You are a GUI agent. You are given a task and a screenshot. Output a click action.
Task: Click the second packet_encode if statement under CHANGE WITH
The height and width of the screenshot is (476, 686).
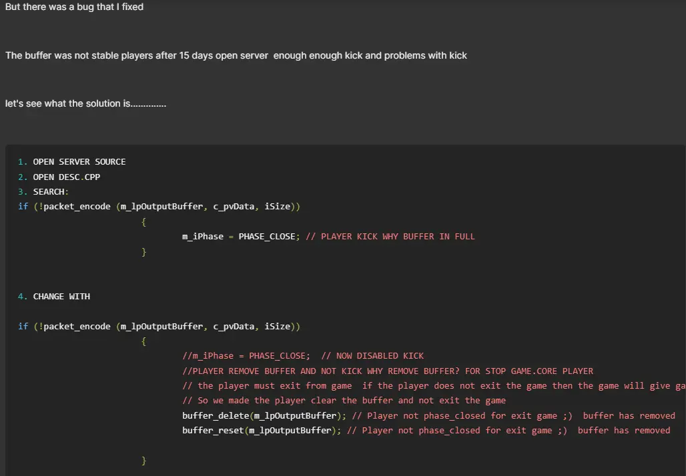point(159,326)
